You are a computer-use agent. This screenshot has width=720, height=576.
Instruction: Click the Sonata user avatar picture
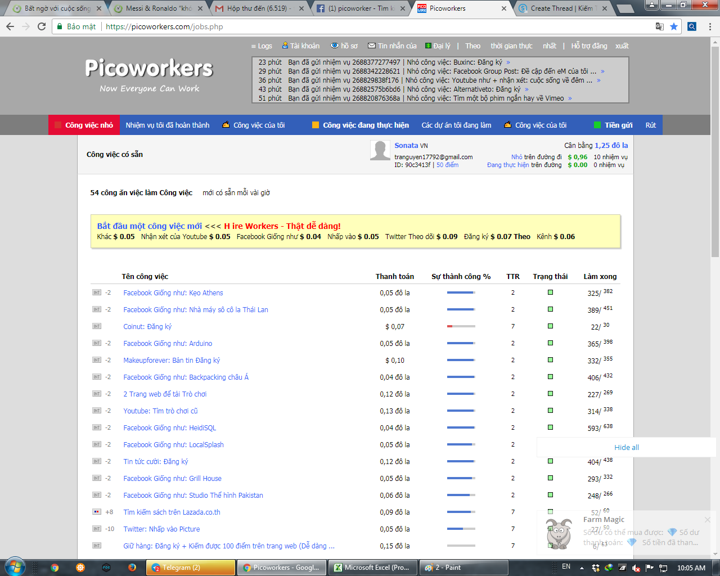(x=380, y=151)
